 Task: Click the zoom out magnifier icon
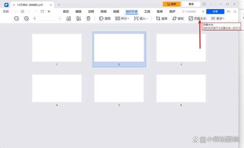17,19
